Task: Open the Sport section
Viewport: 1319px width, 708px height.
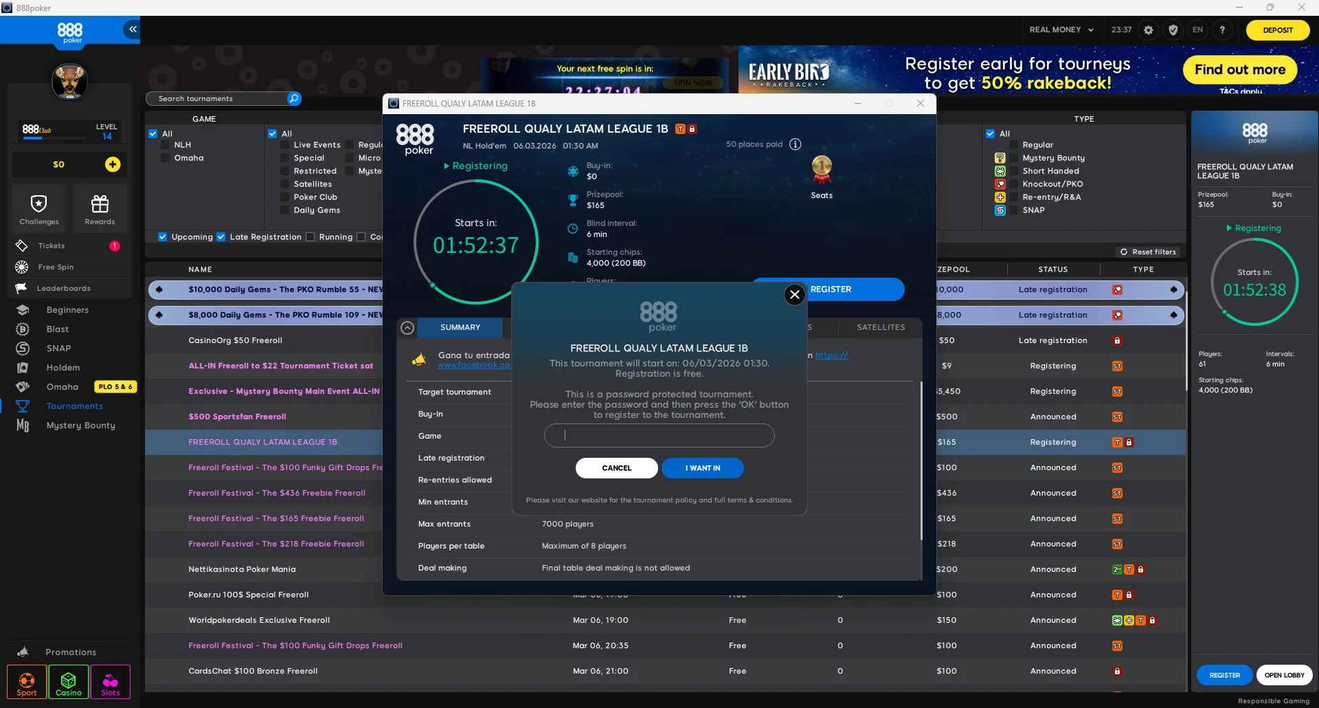Action: (26, 682)
